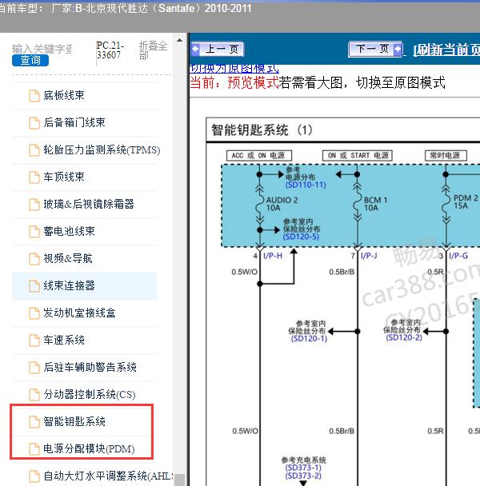The width and height of the screenshot is (480, 486).
Task: Select 自动大灯水平调整系统 entry
Action: (x=108, y=476)
